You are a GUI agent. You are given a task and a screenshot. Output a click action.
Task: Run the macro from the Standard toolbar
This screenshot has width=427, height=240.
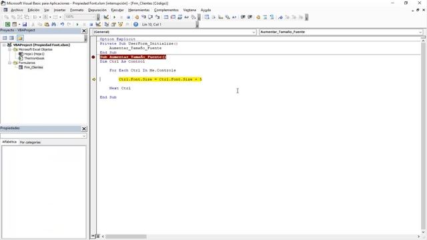point(77,25)
